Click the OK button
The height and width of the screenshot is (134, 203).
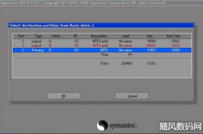click(x=63, y=96)
